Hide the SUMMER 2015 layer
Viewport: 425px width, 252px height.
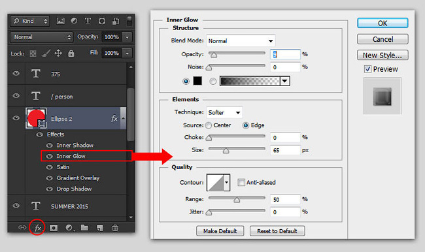point(16,206)
